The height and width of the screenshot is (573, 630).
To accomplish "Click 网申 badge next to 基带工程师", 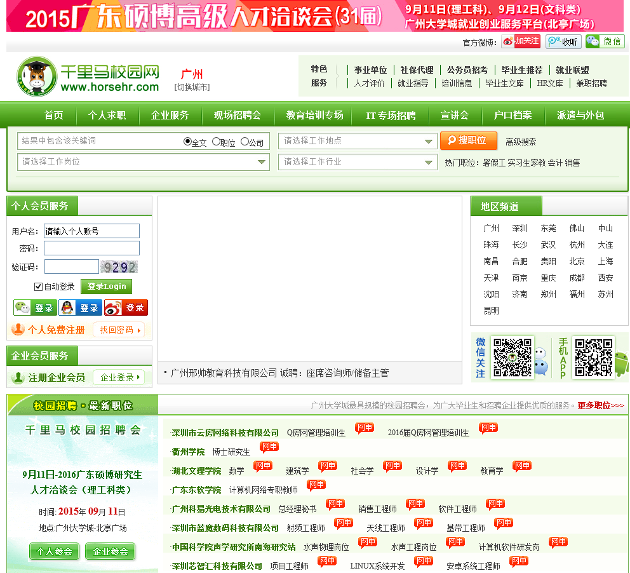I will (x=504, y=523).
